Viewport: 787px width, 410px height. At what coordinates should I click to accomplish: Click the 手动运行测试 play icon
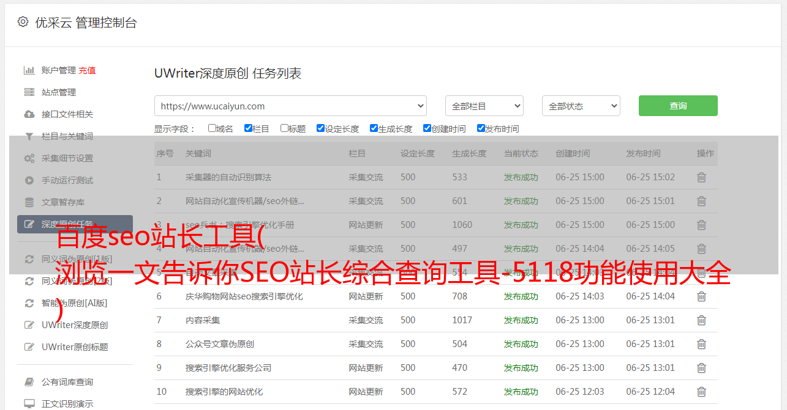[x=29, y=180]
